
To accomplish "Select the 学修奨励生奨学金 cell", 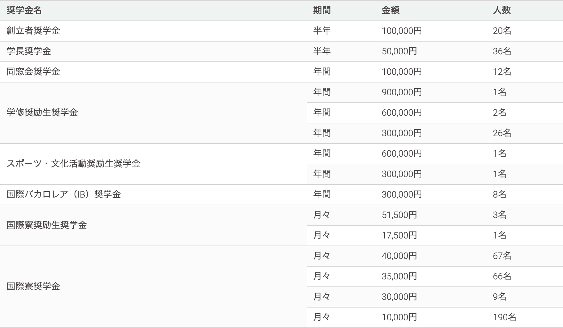I will tap(42, 113).
